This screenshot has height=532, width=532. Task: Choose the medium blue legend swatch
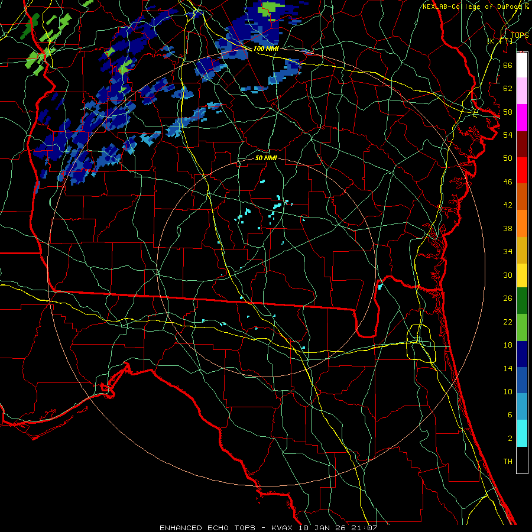tap(522, 381)
